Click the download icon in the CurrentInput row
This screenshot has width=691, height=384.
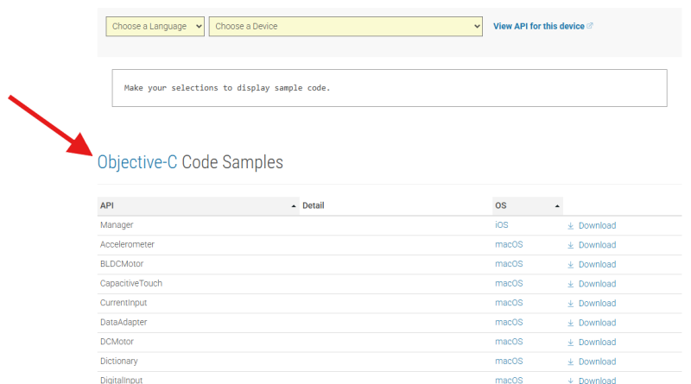coord(570,304)
